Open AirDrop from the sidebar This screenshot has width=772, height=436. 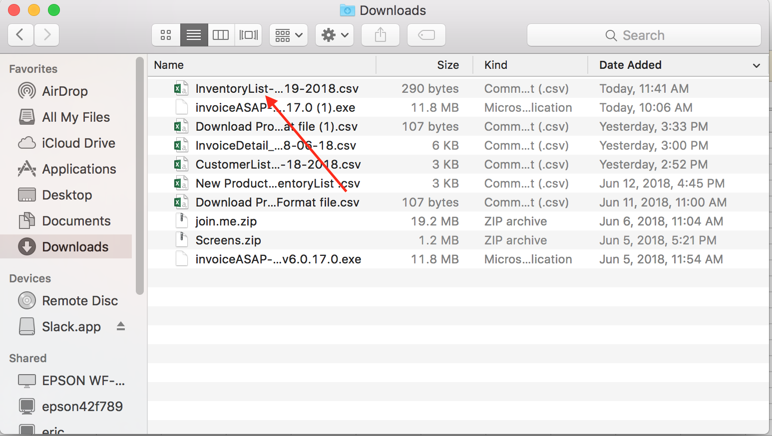[64, 91]
